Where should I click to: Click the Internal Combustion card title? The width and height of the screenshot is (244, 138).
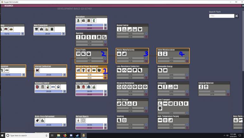pyautogui.click(x=43, y=66)
